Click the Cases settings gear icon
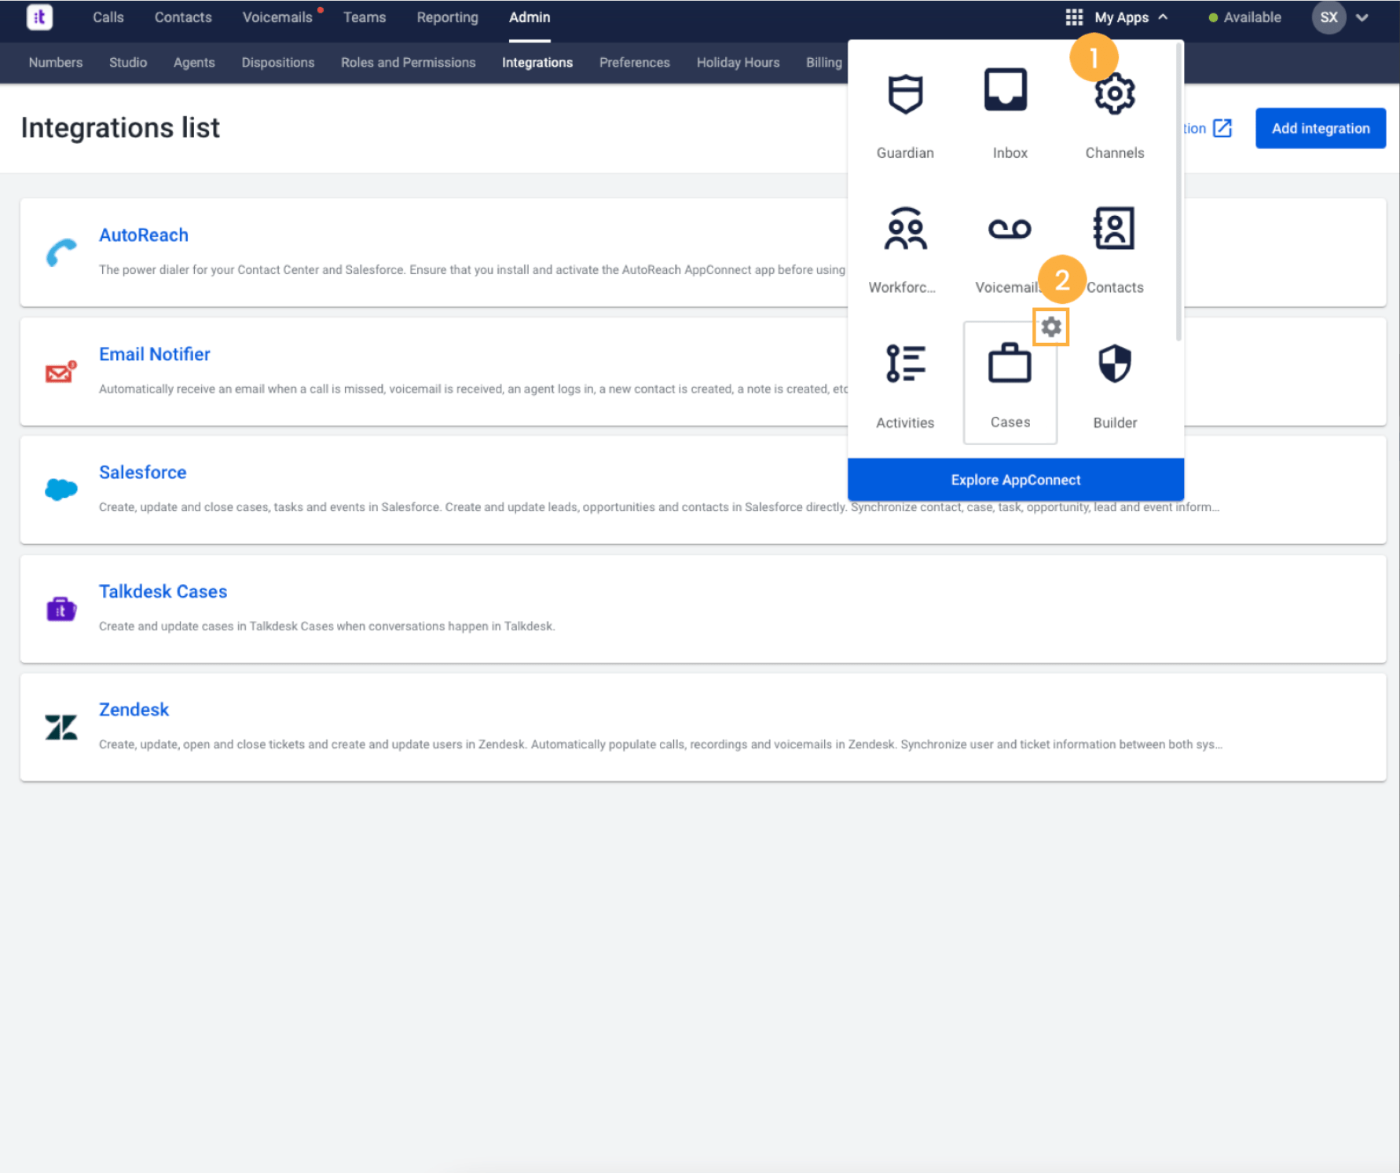 [x=1051, y=327]
